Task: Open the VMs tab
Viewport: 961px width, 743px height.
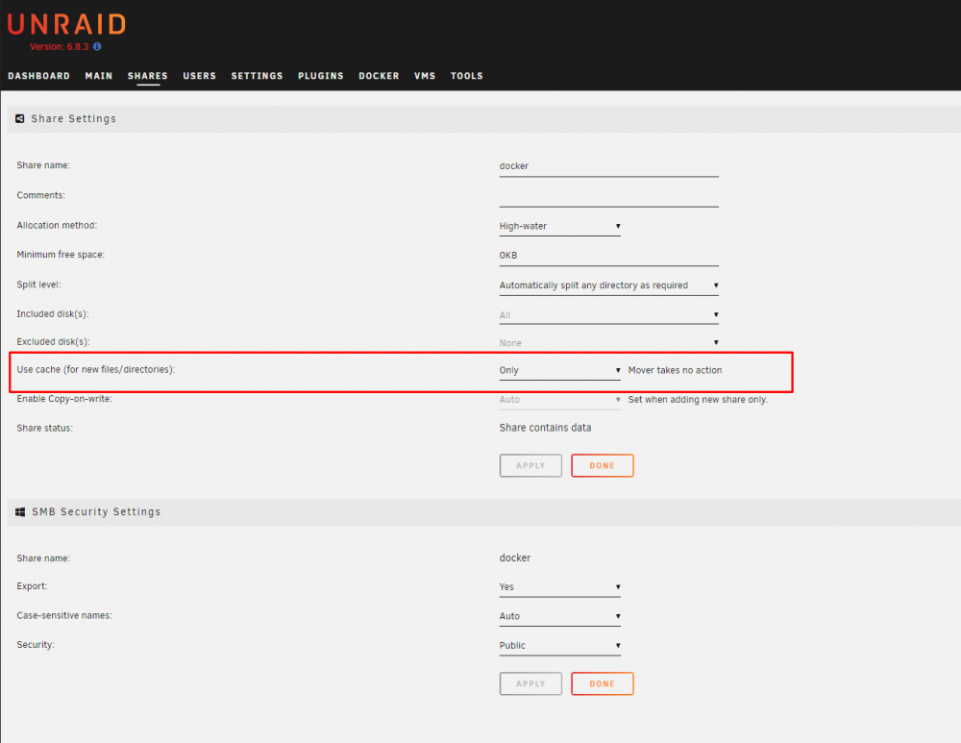Action: [425, 76]
